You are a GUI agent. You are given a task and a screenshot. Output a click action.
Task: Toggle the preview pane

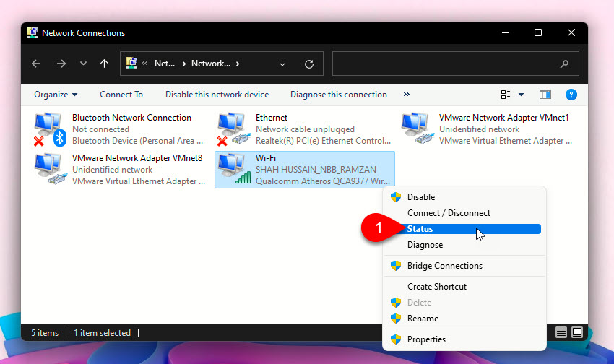pyautogui.click(x=545, y=95)
